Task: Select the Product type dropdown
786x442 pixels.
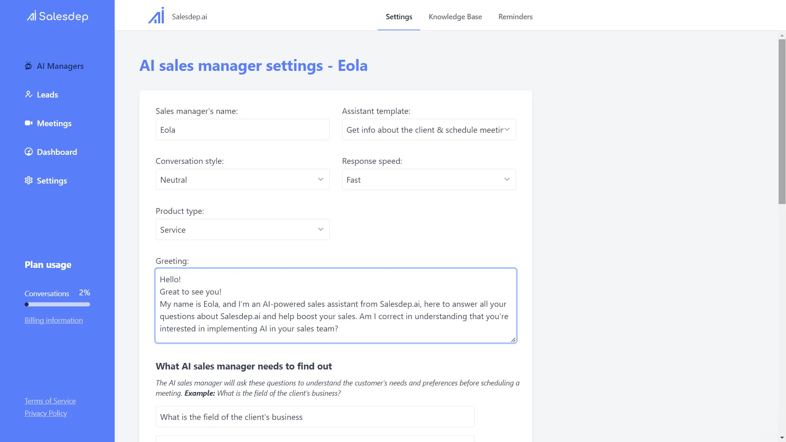Action: pyautogui.click(x=242, y=230)
